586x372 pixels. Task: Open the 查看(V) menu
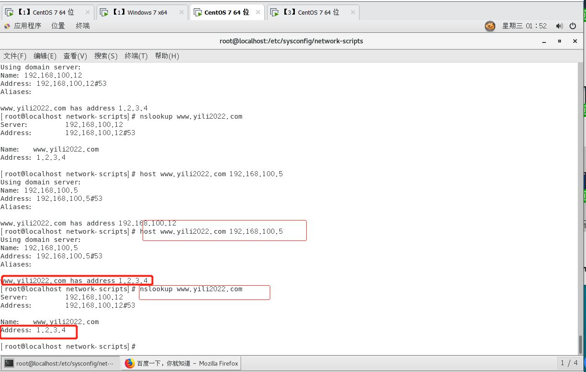[x=75, y=56]
